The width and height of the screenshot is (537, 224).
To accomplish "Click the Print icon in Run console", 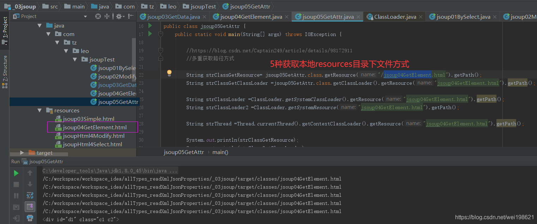I will 30,218.
